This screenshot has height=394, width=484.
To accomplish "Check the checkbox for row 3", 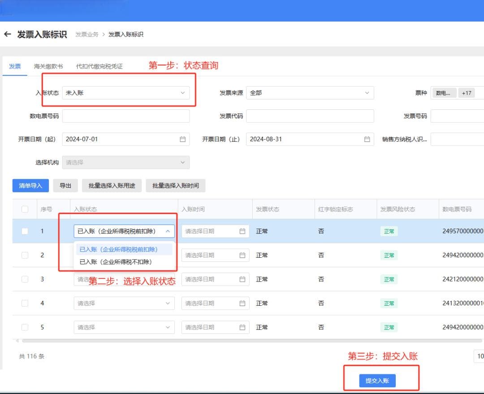I will tap(25, 279).
